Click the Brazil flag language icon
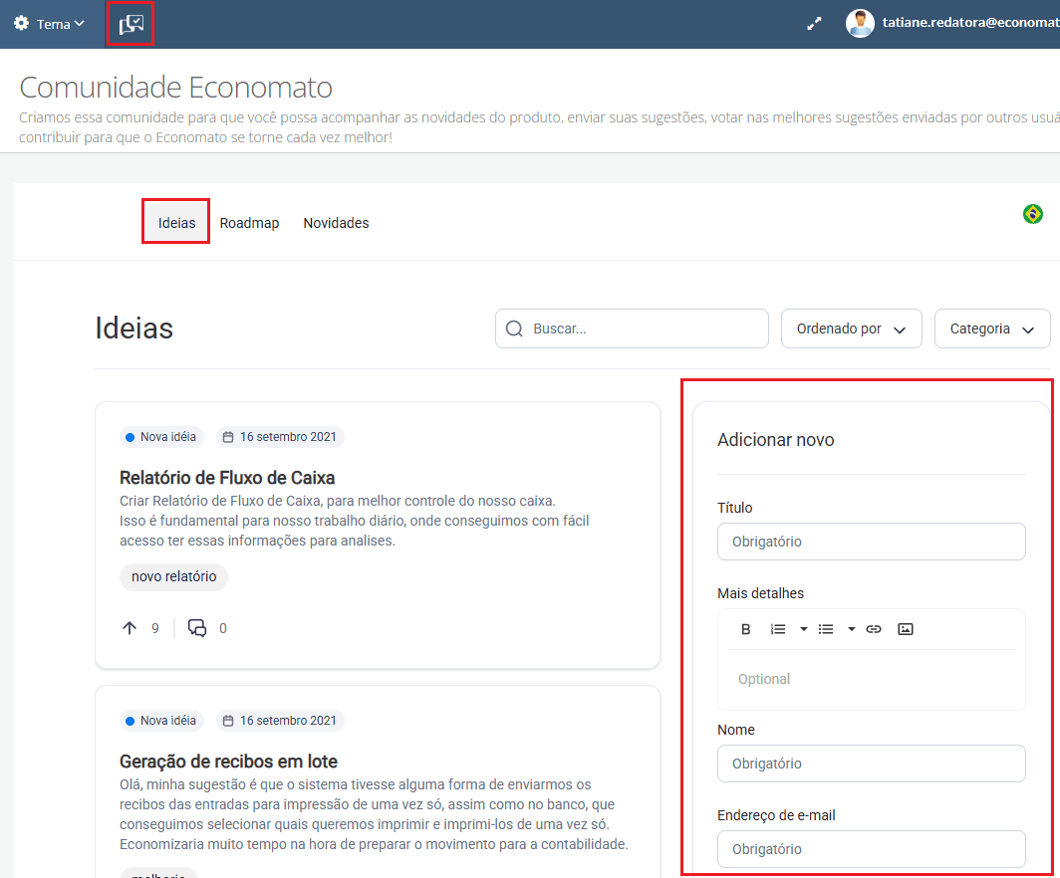Screen dimensions: 1060x878 click(1033, 214)
